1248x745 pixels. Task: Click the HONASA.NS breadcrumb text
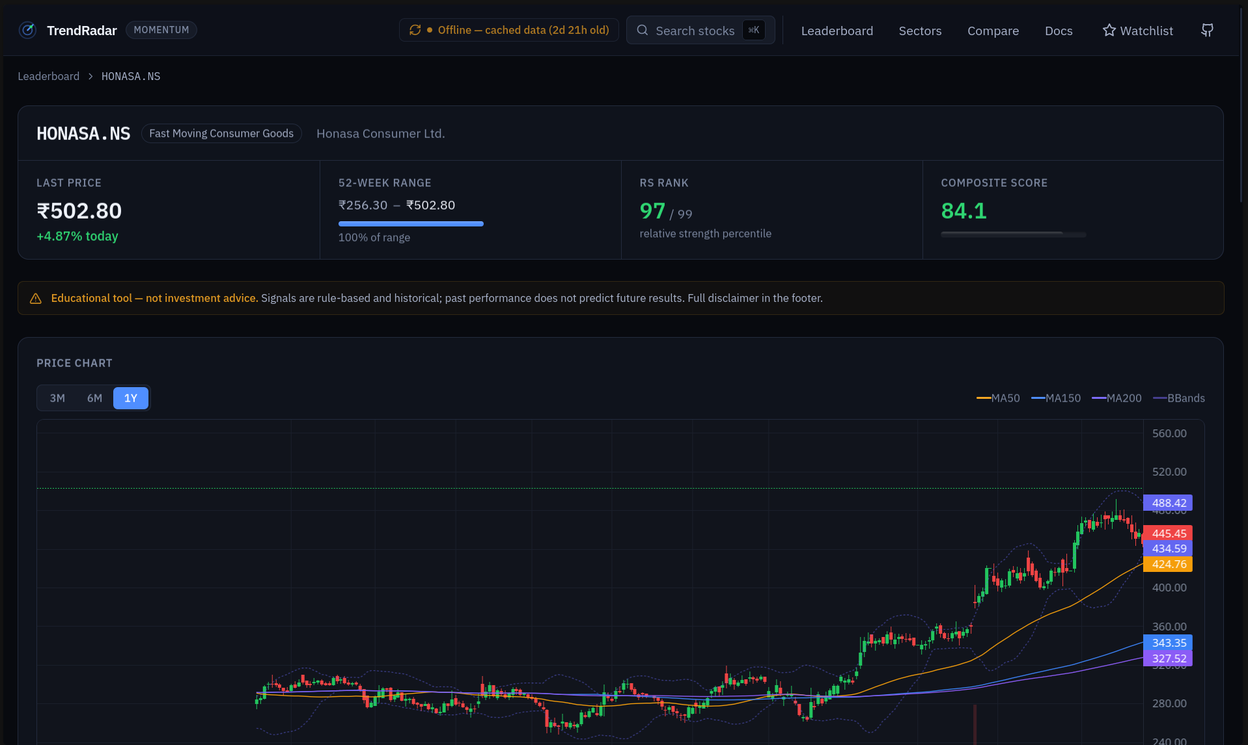click(x=131, y=76)
